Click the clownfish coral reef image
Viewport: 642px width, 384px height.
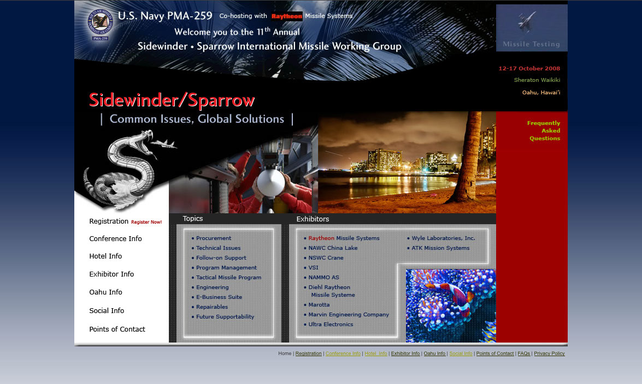(451, 305)
